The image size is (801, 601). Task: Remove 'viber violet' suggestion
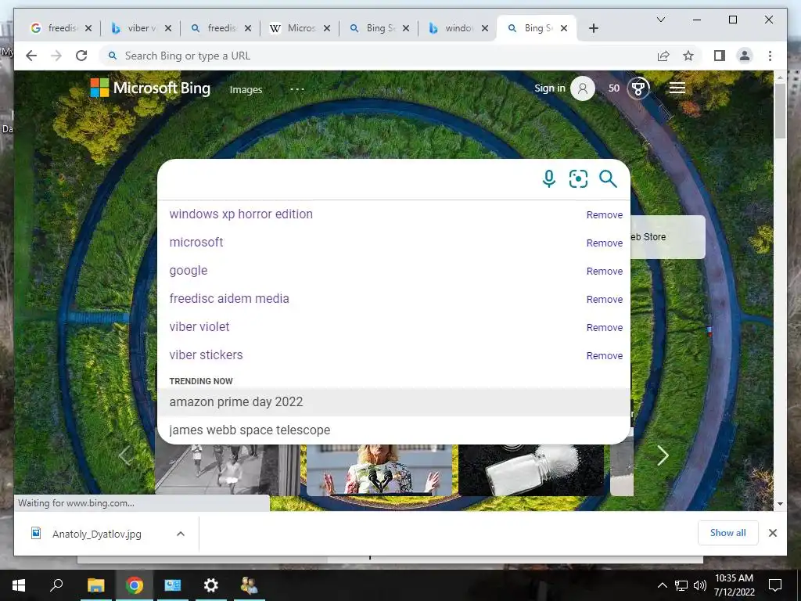605,327
